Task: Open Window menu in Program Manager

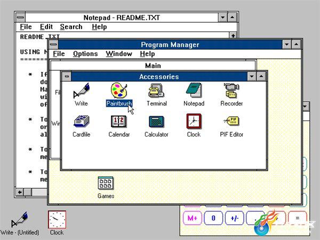Action: coord(119,54)
